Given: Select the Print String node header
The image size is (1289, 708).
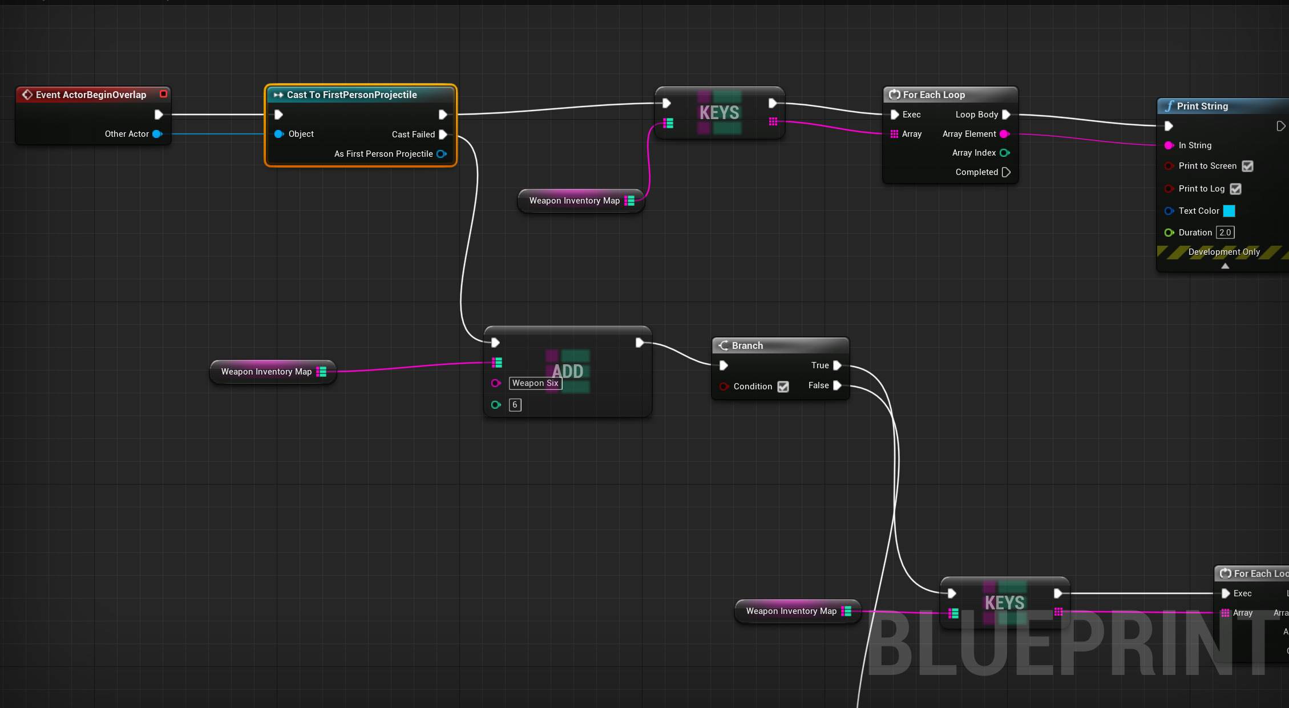Looking at the screenshot, I should point(1202,106).
